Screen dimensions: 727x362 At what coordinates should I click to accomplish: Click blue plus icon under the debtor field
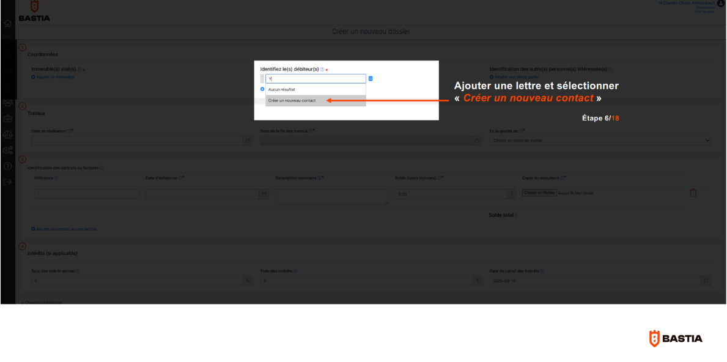click(x=262, y=89)
